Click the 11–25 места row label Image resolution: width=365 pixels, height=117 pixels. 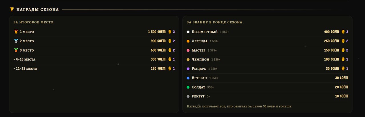[27, 69]
